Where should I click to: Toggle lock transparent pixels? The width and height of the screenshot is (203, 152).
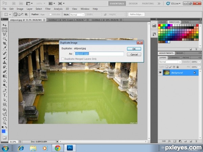[167, 67]
